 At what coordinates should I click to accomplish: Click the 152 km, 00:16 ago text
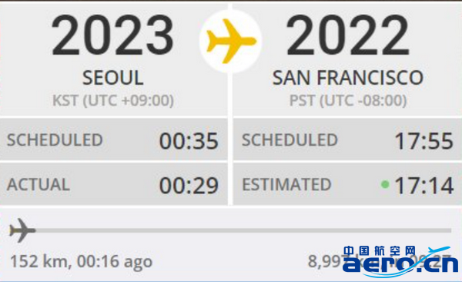pos(82,261)
